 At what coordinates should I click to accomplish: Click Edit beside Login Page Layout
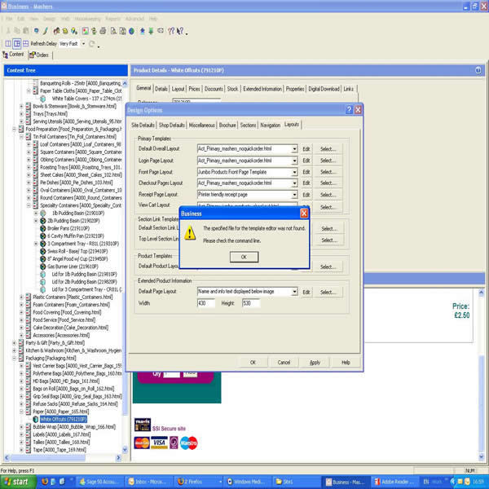[306, 161]
